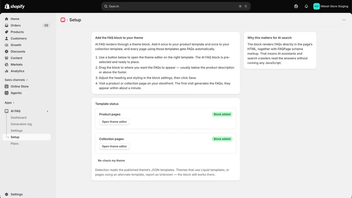
Task: Click the Discounts badge icon
Action: pyautogui.click(x=7, y=51)
